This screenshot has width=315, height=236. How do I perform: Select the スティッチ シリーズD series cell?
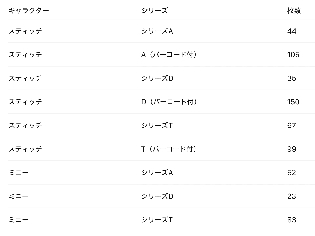coord(157,78)
